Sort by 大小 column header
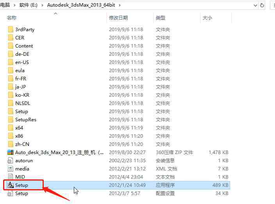275x204 pixels. (207, 18)
